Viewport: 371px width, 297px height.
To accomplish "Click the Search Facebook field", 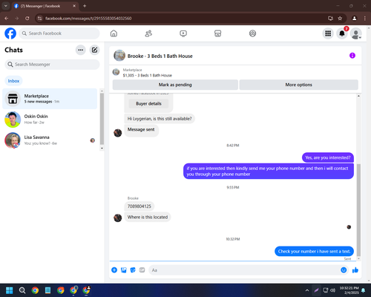I will tap(59, 33).
